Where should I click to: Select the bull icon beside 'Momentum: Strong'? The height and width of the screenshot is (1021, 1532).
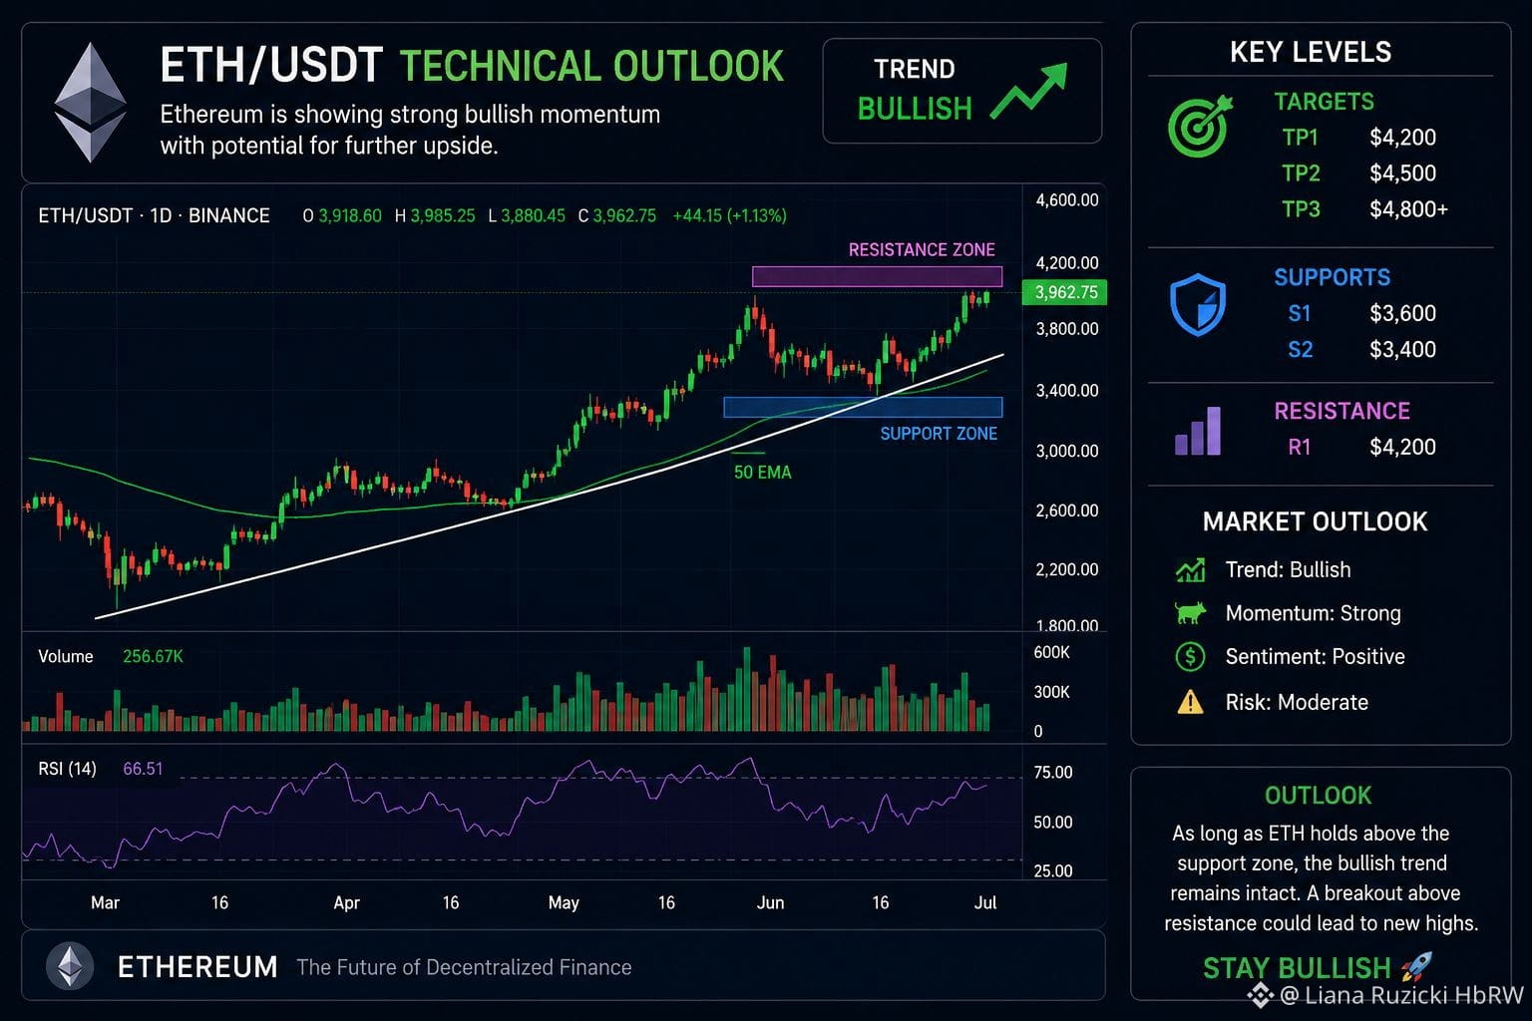[x=1190, y=613]
